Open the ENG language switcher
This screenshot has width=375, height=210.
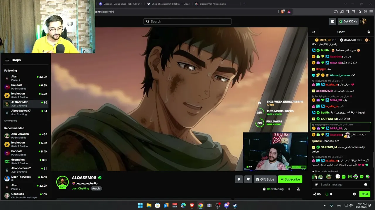pos(339,205)
